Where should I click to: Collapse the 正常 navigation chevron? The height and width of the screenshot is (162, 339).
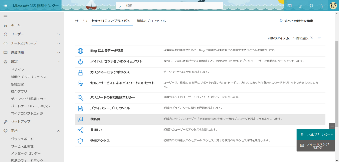pyautogui.click(x=59, y=131)
